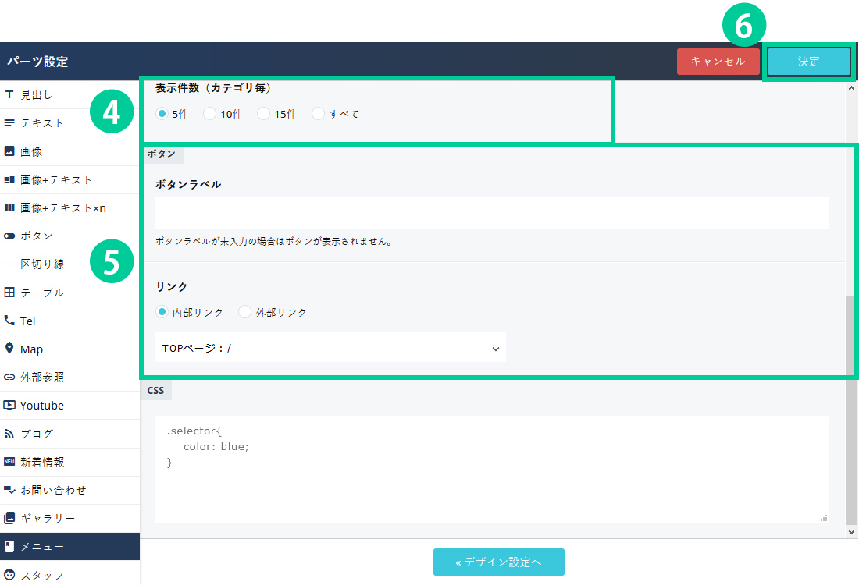Screen dimensions: 859x585
Task: Open the TOPページ link dropdown
Action: coord(330,348)
